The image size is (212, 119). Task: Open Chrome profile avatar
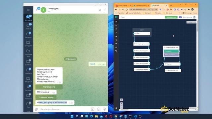tap(192, 10)
